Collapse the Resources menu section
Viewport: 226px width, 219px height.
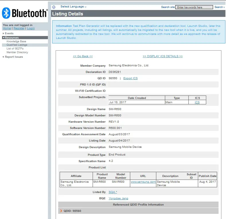pyautogui.click(x=25, y=38)
